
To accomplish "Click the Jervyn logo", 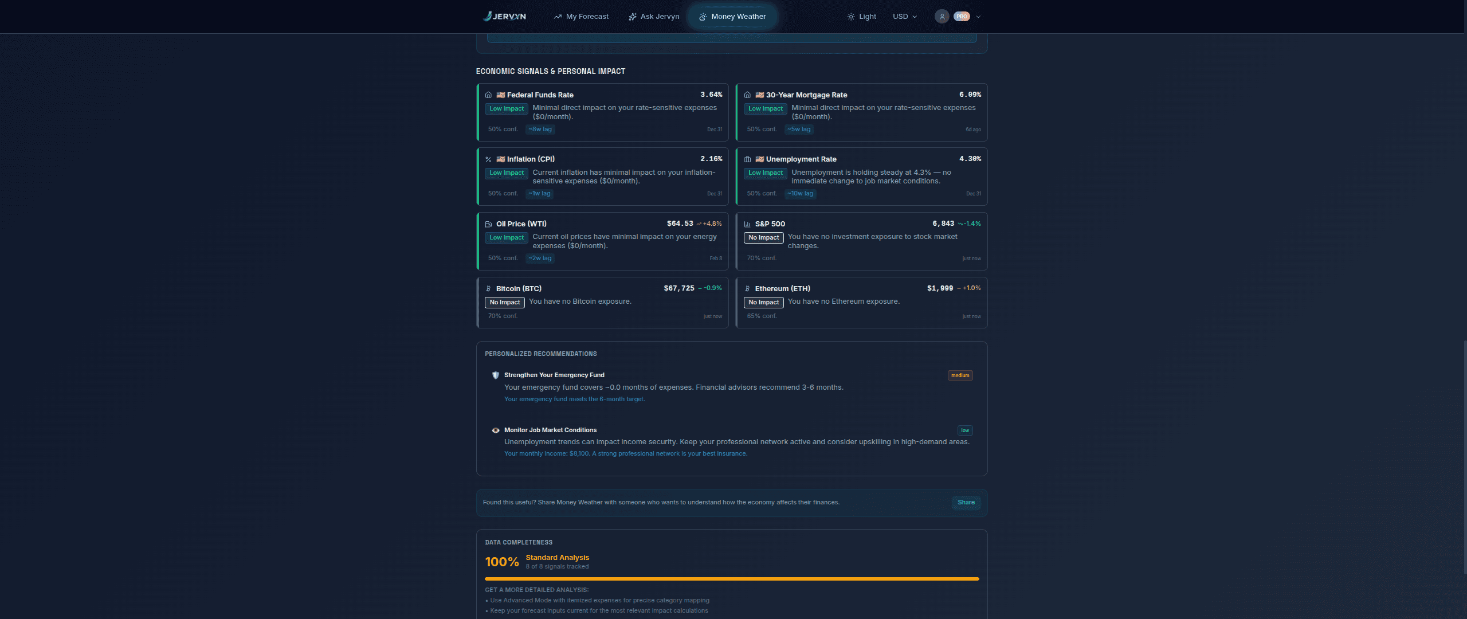I will tap(504, 16).
